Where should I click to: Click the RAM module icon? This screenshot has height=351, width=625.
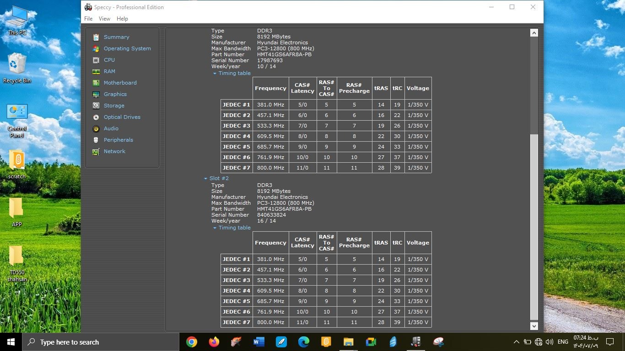click(x=96, y=71)
